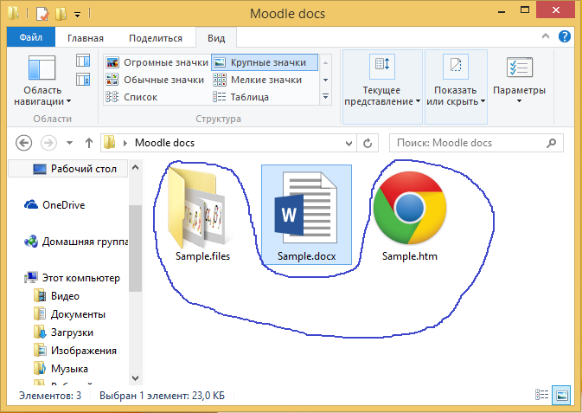The image size is (582, 413).
Task: Select the Sample.files folder
Action: 201,214
